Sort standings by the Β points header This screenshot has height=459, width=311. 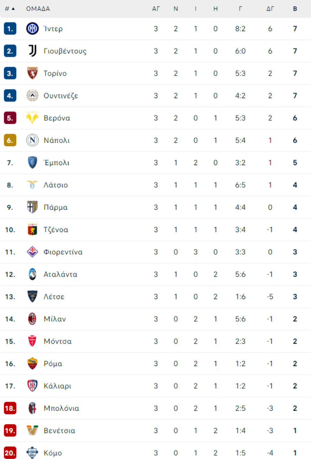point(295,9)
